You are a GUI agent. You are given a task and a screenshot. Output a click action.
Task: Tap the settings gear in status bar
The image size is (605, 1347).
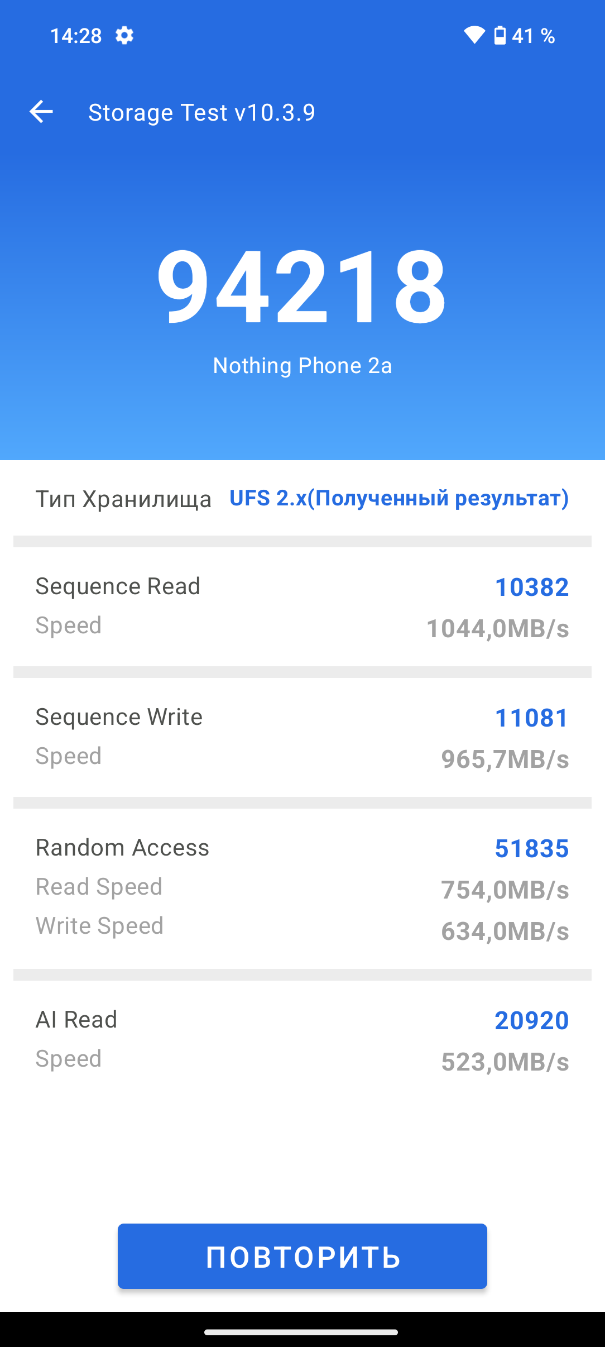coord(124,36)
